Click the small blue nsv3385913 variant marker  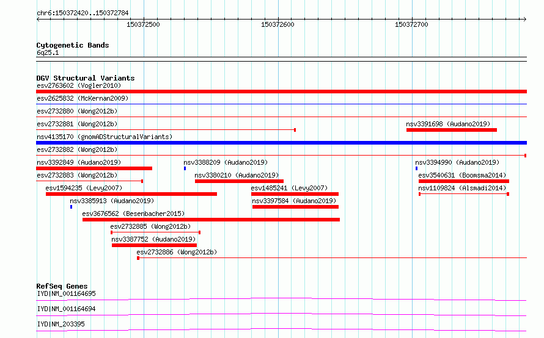71,207
